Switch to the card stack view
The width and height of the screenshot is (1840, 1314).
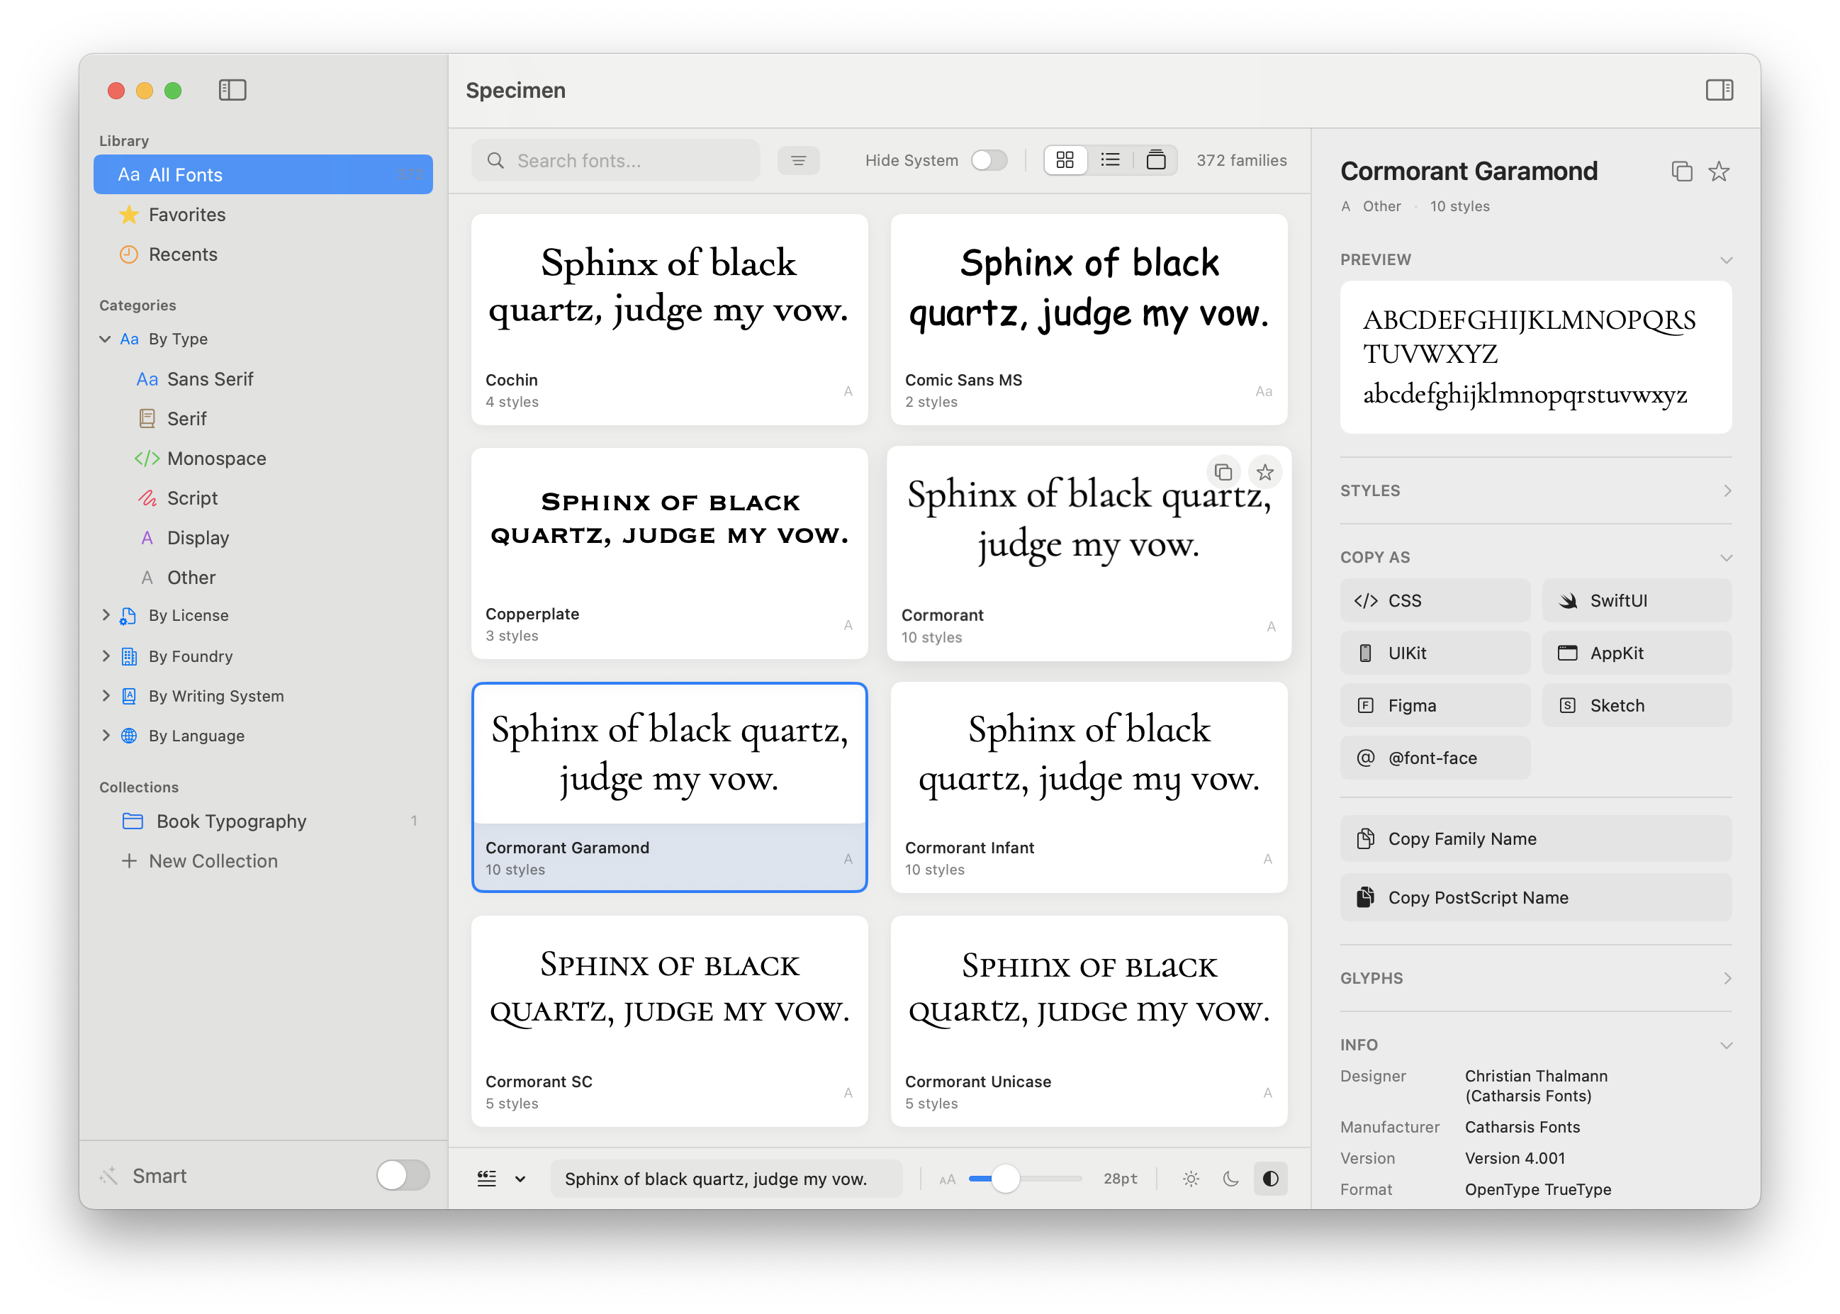coord(1156,159)
